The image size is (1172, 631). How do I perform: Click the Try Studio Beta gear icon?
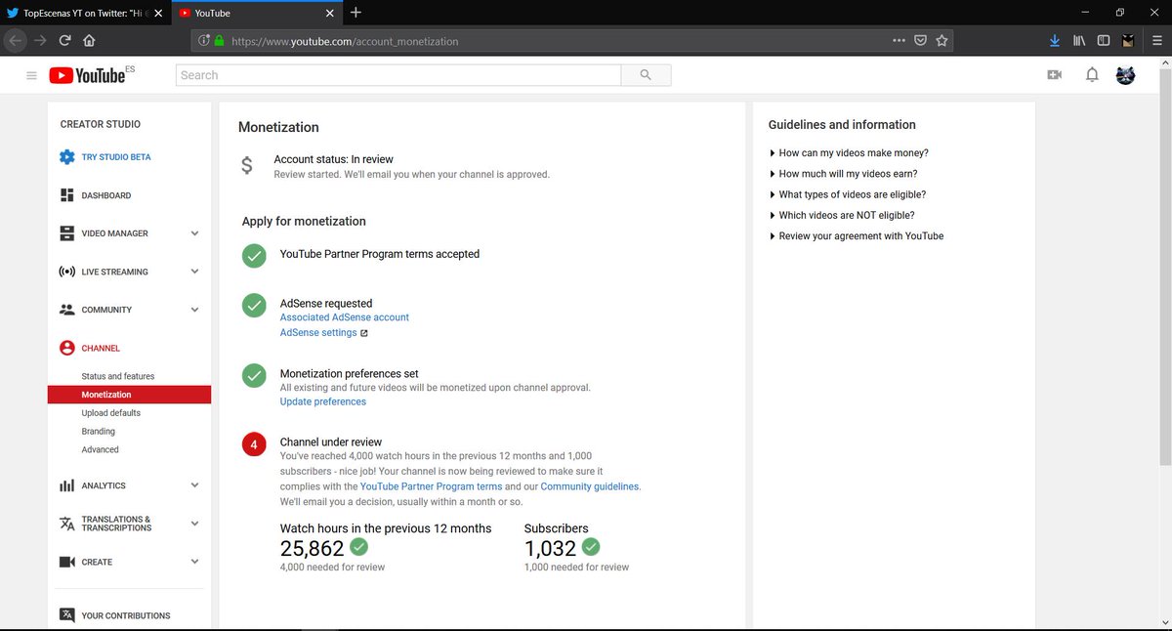tap(66, 157)
